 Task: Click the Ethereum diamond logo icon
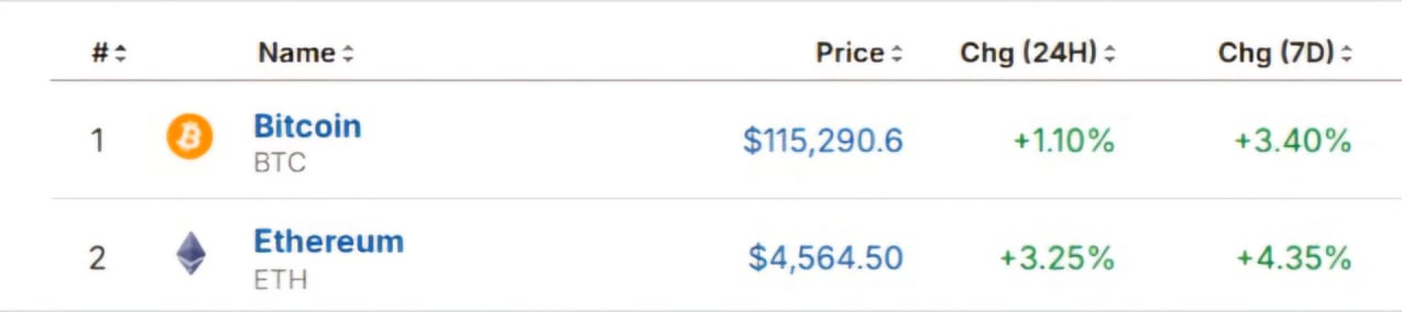click(191, 253)
